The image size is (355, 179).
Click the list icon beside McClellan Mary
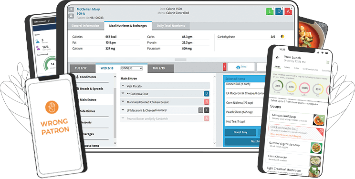pos(71,9)
